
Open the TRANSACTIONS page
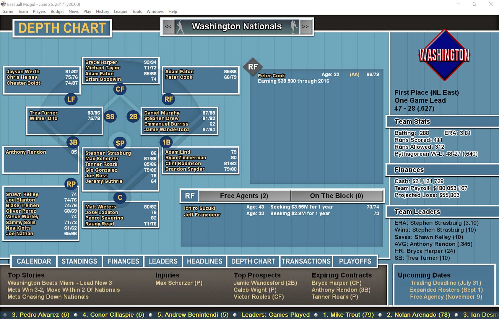click(x=306, y=261)
